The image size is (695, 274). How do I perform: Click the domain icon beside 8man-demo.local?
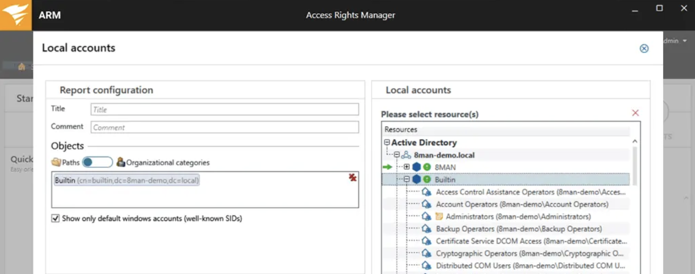coord(406,155)
